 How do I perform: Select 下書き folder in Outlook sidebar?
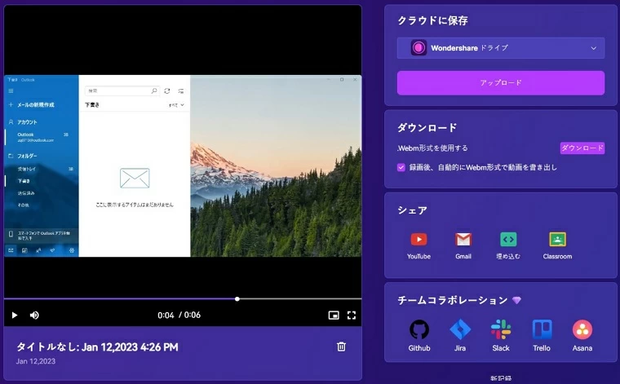[x=24, y=181]
